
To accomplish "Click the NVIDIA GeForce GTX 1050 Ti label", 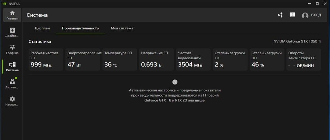I will tap(297, 42).
